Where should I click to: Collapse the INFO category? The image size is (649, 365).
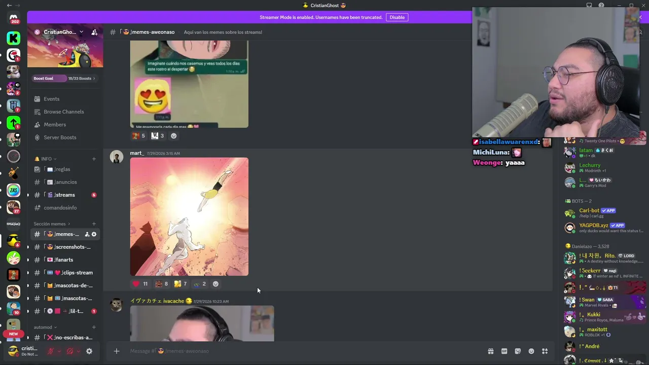coord(46,159)
